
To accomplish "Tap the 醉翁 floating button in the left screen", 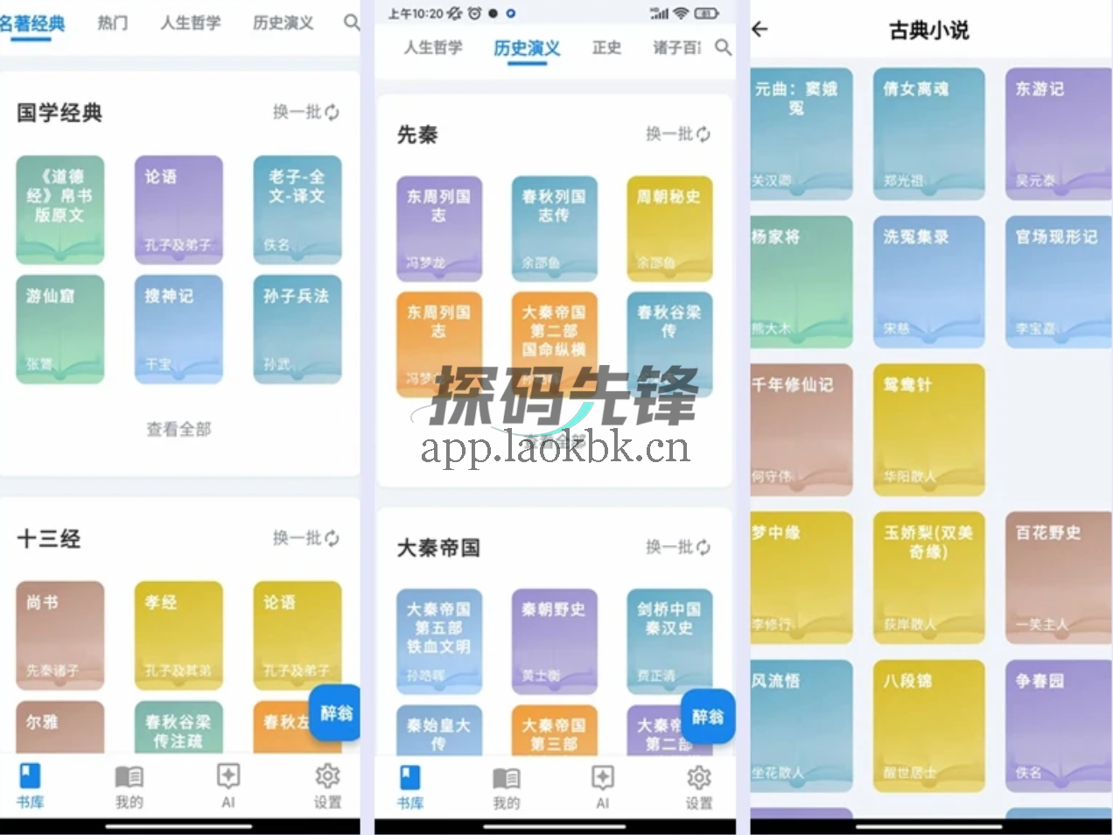I will click(x=336, y=713).
